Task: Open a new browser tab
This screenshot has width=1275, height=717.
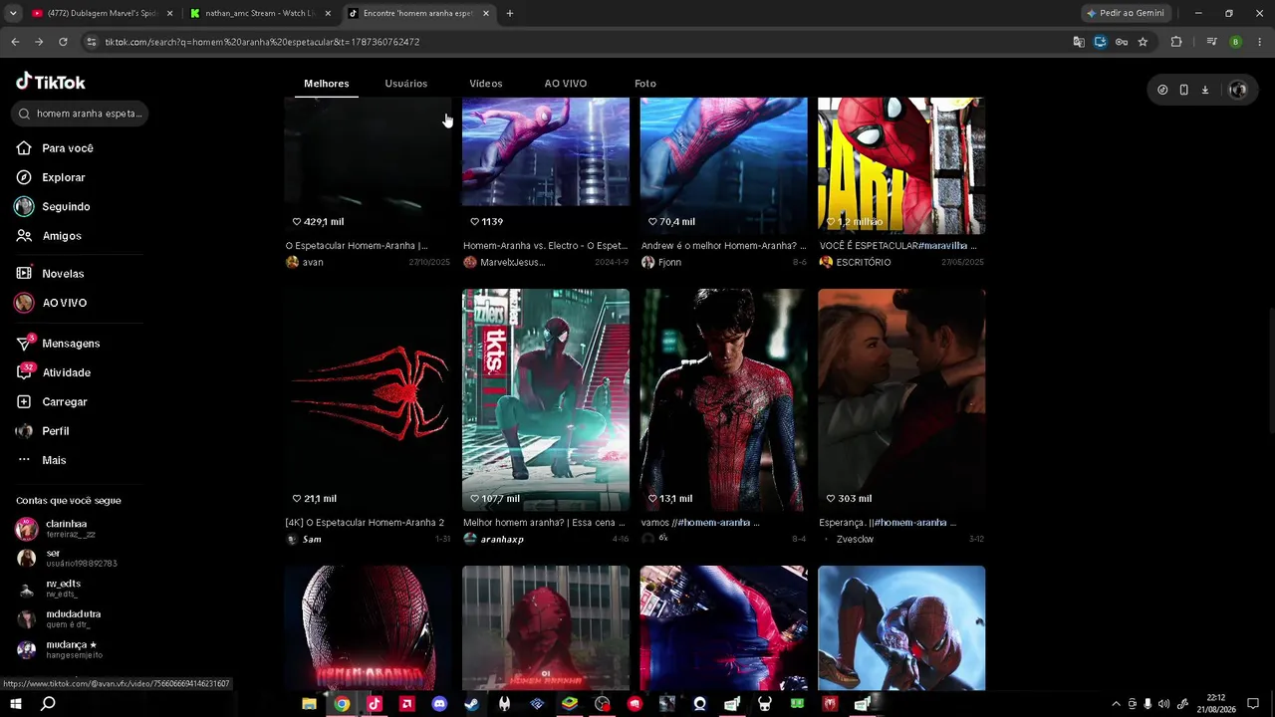Action: [510, 14]
